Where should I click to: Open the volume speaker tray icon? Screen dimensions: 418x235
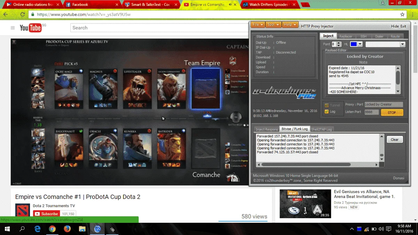click(x=381, y=229)
